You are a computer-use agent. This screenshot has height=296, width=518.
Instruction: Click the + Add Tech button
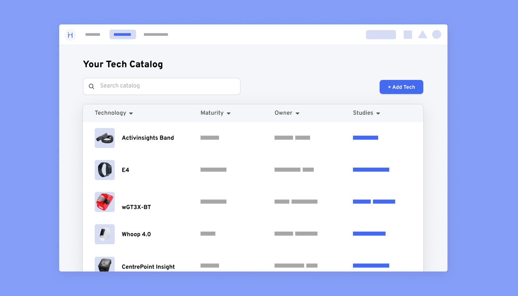pos(401,87)
